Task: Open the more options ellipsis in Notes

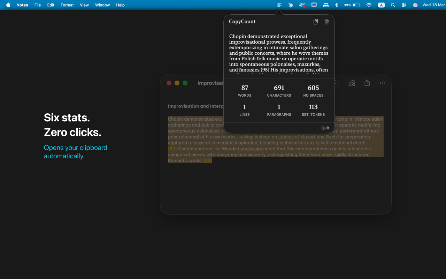Action: pyautogui.click(x=383, y=83)
